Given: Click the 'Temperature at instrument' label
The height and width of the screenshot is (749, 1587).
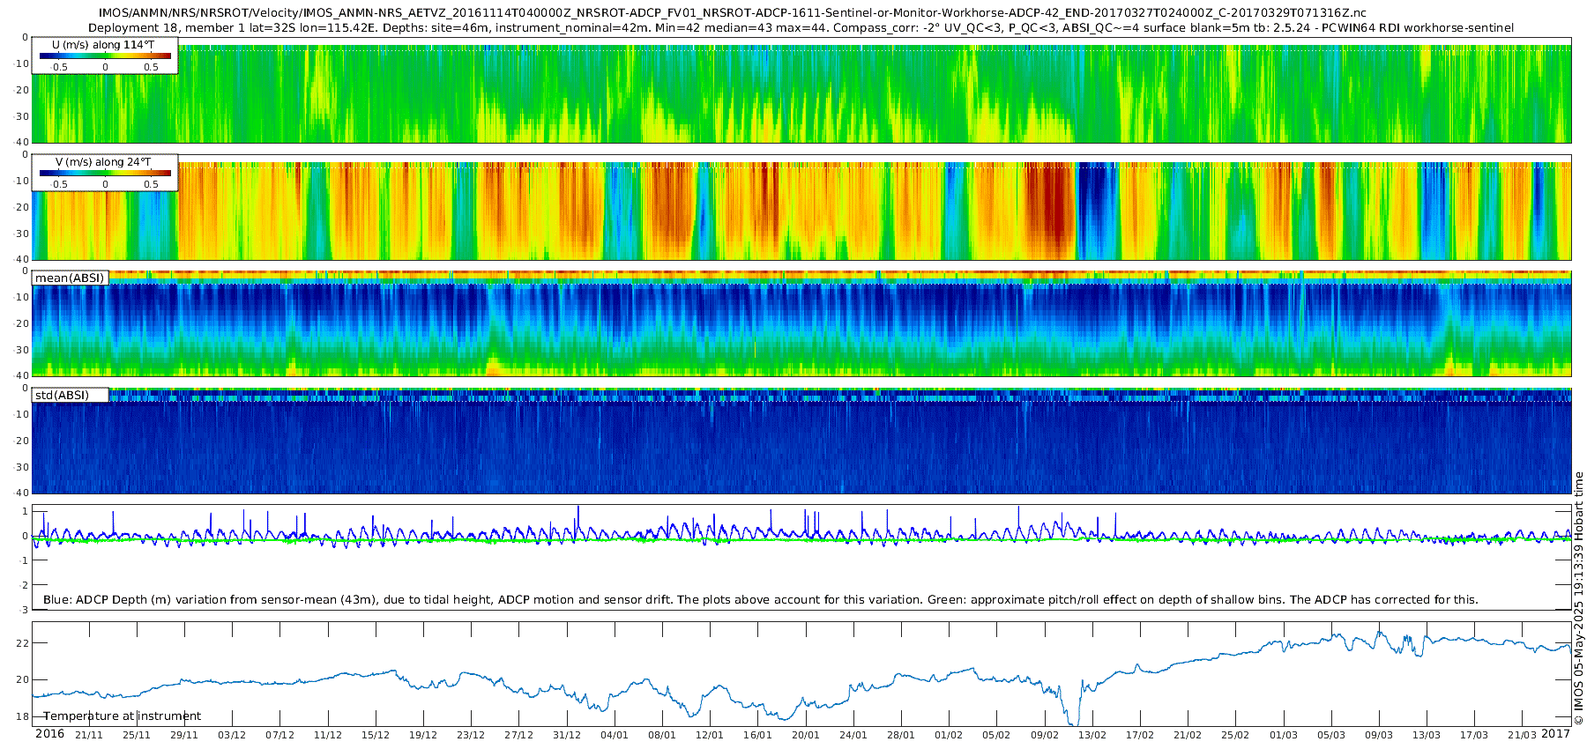Looking at the screenshot, I should (123, 716).
